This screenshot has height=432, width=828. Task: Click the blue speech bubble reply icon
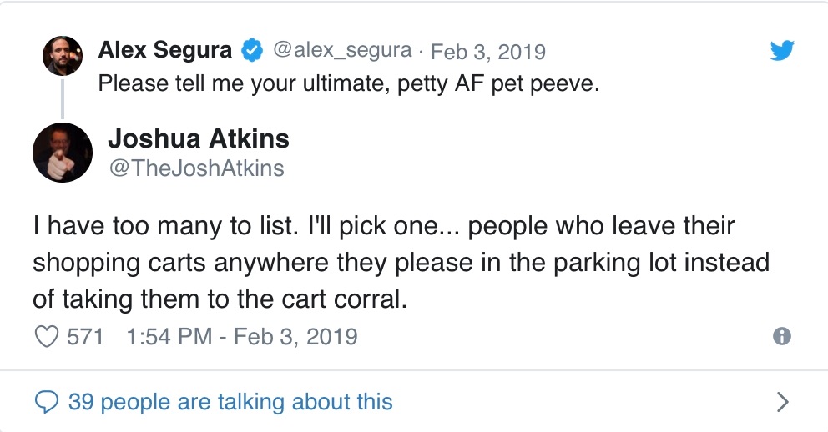[x=48, y=402]
